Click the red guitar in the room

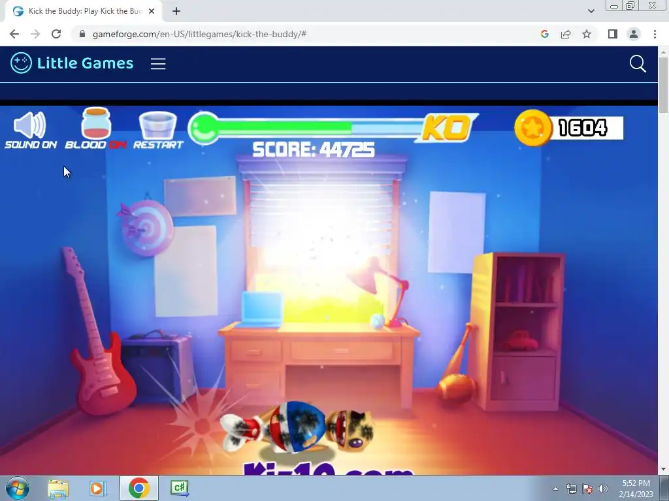point(99,331)
